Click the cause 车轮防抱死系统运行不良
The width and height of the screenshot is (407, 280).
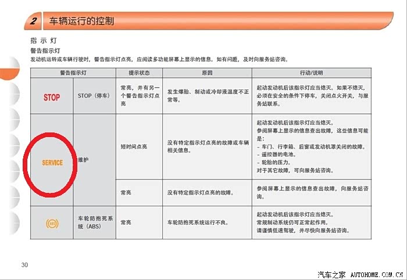198,222
